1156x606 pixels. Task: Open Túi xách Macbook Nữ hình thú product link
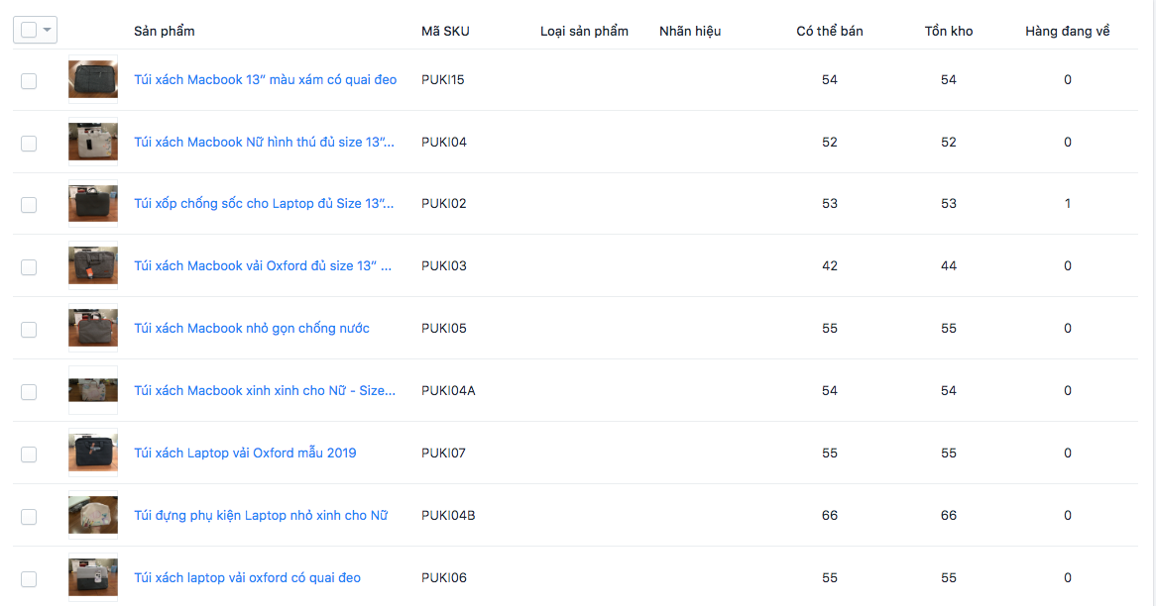click(264, 142)
